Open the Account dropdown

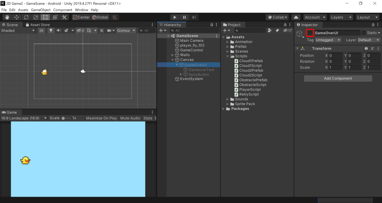[315, 17]
